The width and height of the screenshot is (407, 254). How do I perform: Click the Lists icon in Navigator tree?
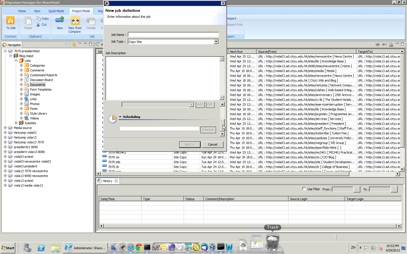pyautogui.click(x=21, y=61)
